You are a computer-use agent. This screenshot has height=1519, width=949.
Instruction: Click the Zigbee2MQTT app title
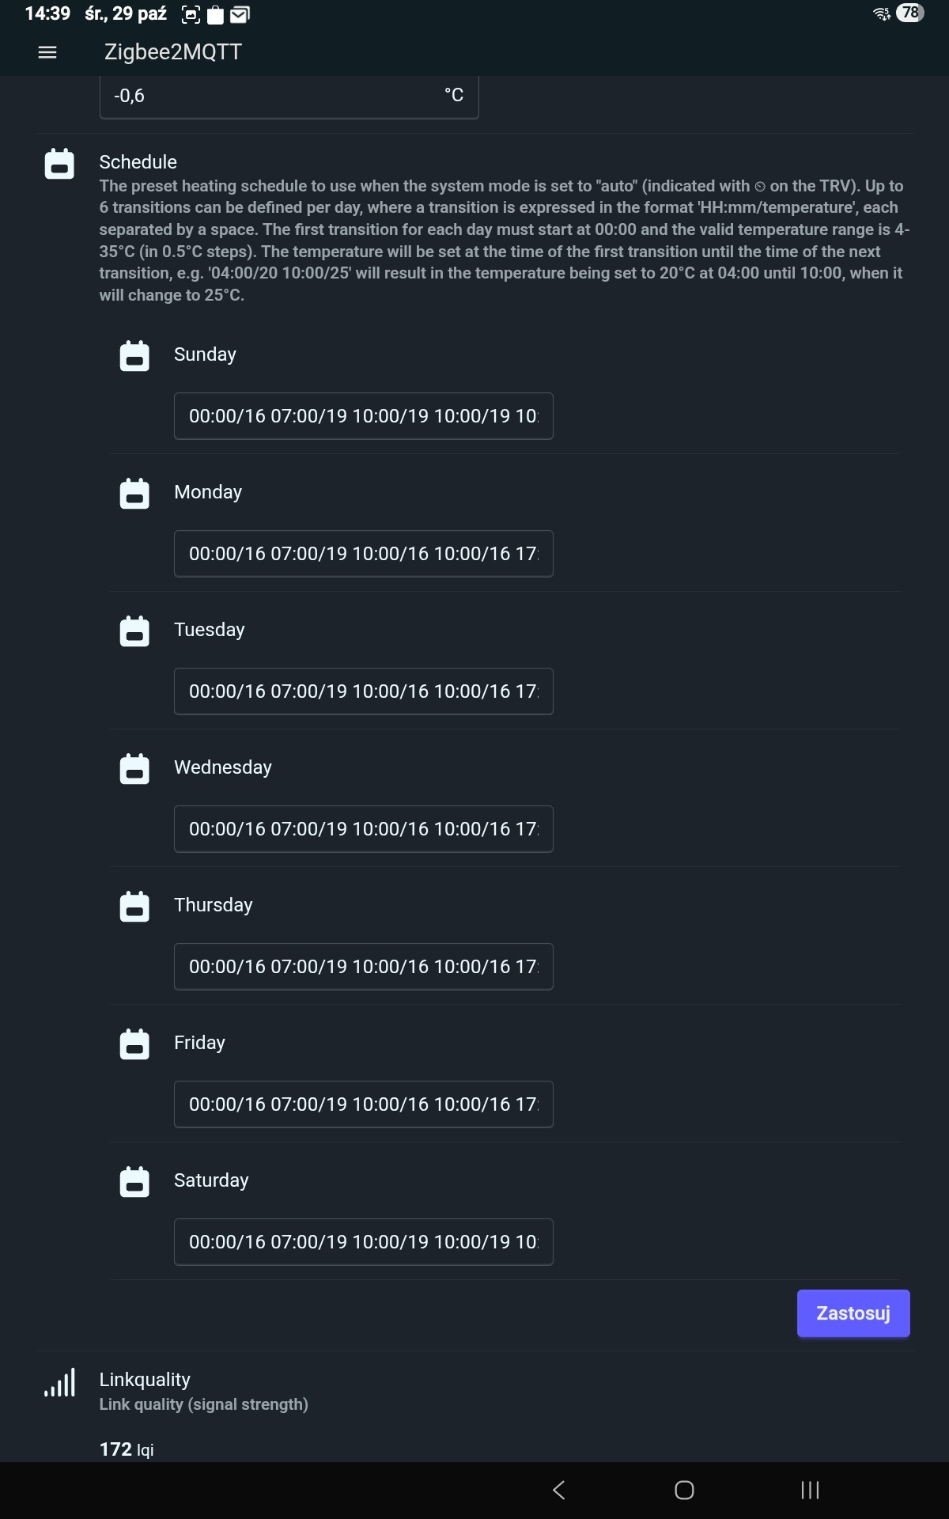pyautogui.click(x=173, y=52)
